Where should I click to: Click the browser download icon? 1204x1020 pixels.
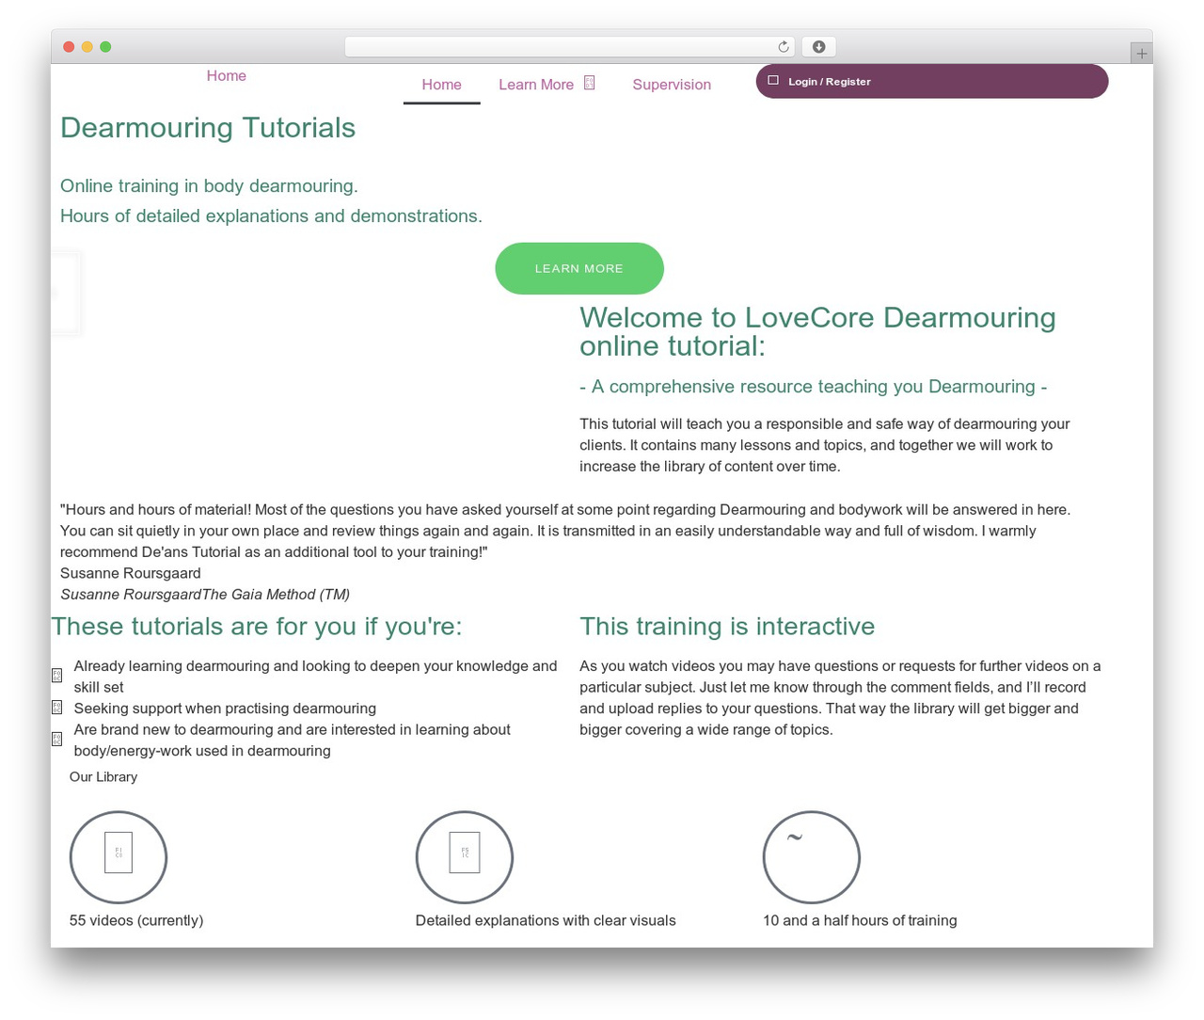point(819,47)
